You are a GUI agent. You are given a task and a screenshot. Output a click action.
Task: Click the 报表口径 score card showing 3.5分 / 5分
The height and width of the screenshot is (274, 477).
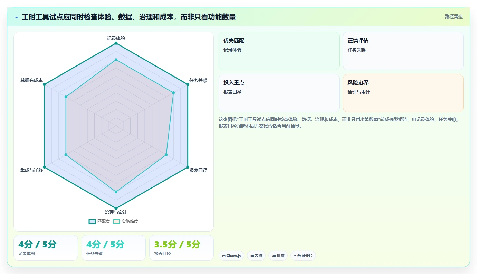181,248
